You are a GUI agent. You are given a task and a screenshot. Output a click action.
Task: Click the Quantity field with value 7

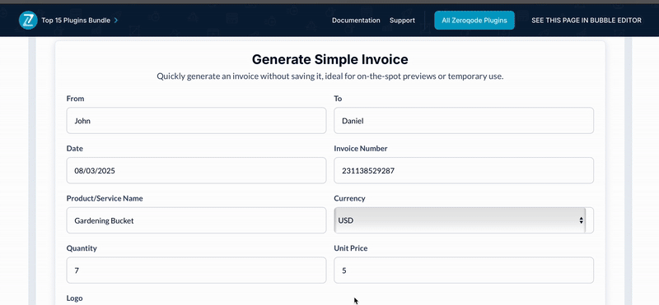pyautogui.click(x=196, y=270)
